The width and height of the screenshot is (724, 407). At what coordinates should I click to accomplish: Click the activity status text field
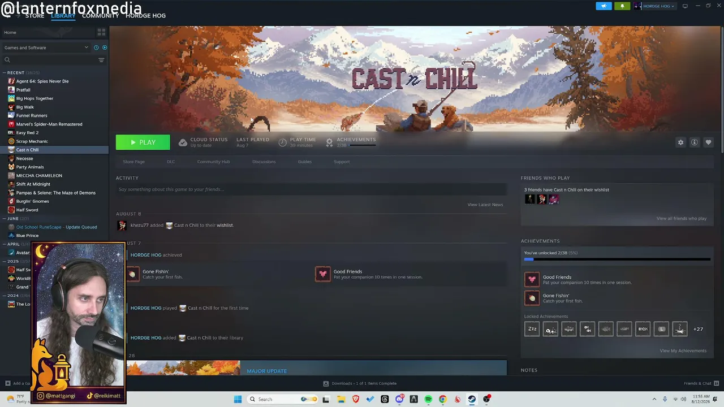click(x=311, y=189)
